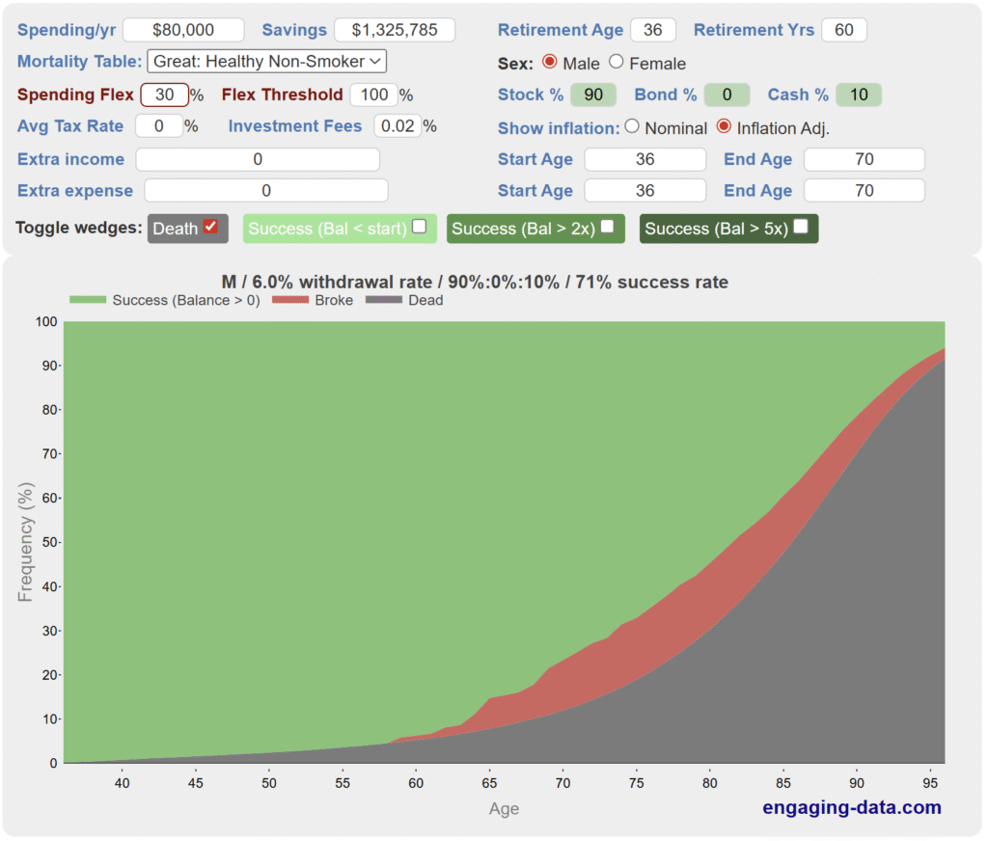Click the Spending/yr input field

183,30
